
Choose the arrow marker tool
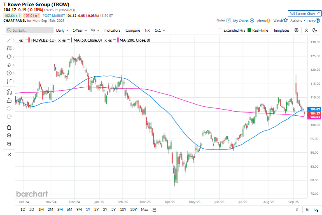pyautogui.click(x=9, y=65)
